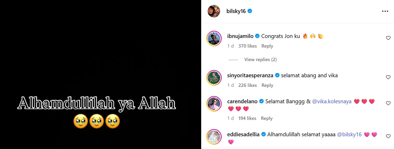
Task: Like carendelano's comment with the heart
Action: 388,103
